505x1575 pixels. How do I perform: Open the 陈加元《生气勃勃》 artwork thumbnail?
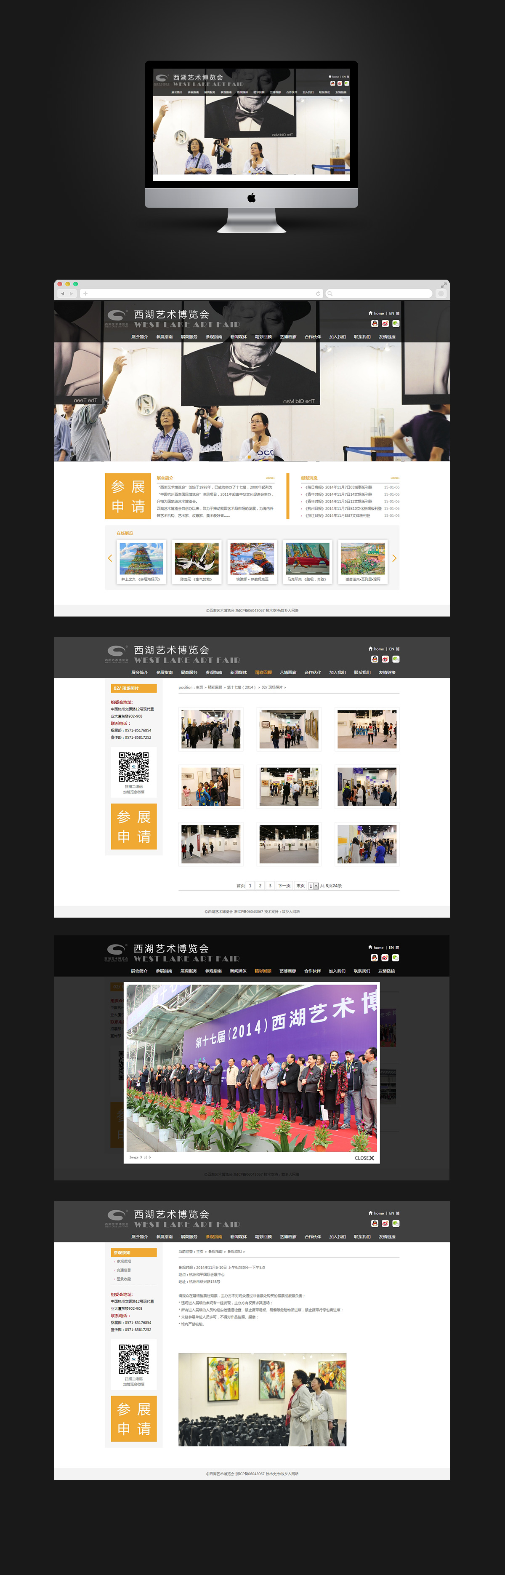[x=197, y=561]
